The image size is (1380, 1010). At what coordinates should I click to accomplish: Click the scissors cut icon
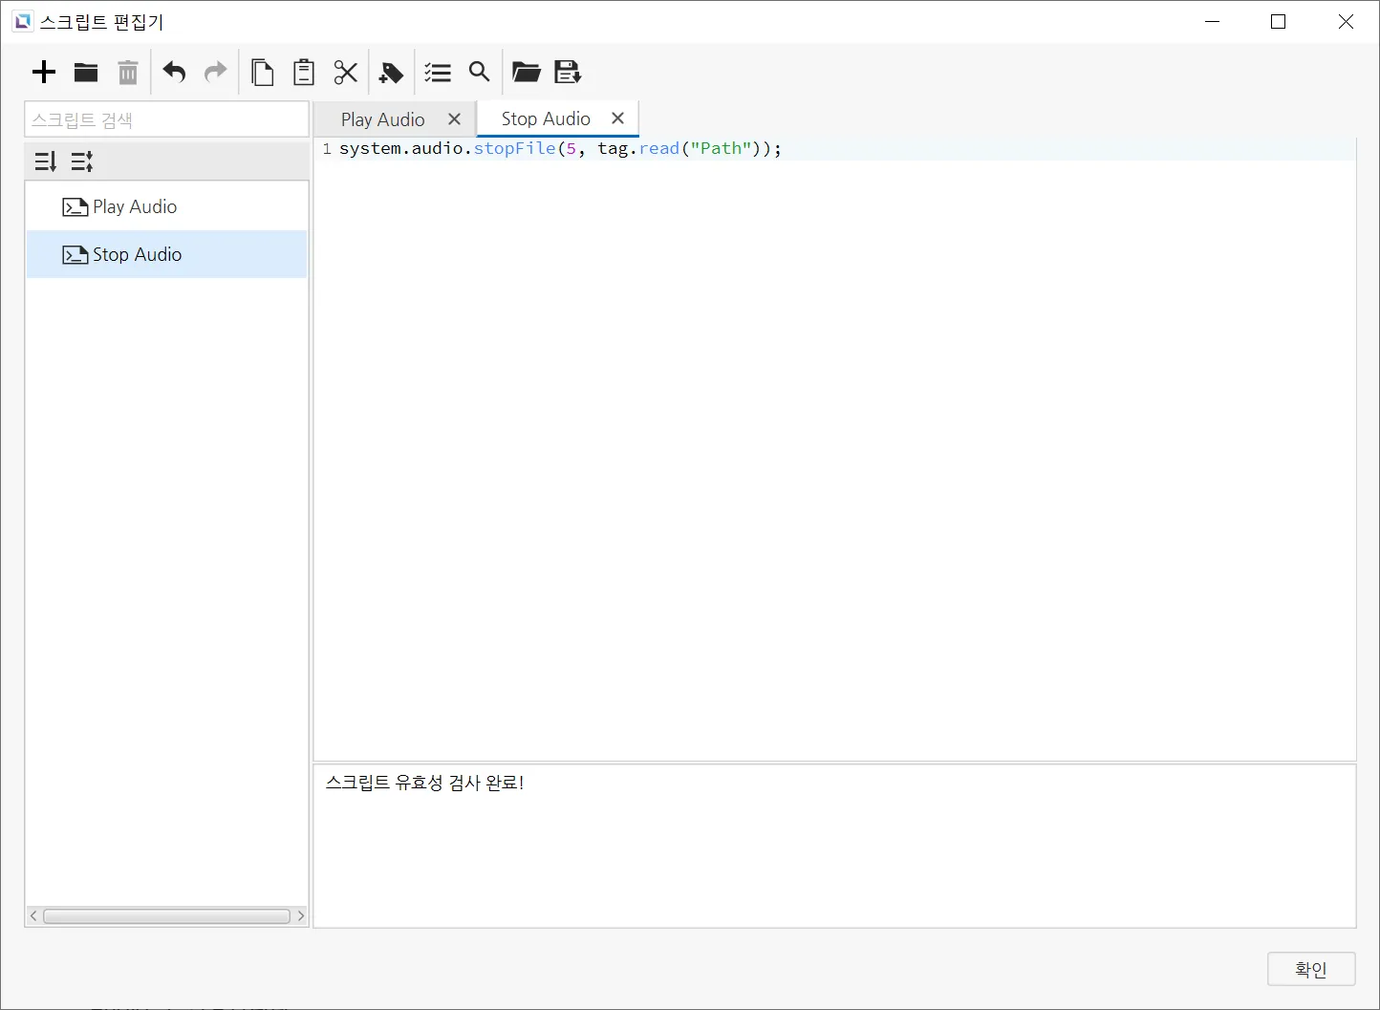(346, 73)
